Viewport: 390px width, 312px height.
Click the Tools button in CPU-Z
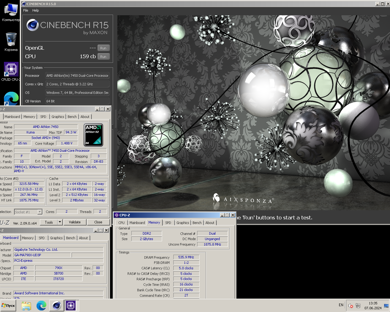tap(49, 222)
